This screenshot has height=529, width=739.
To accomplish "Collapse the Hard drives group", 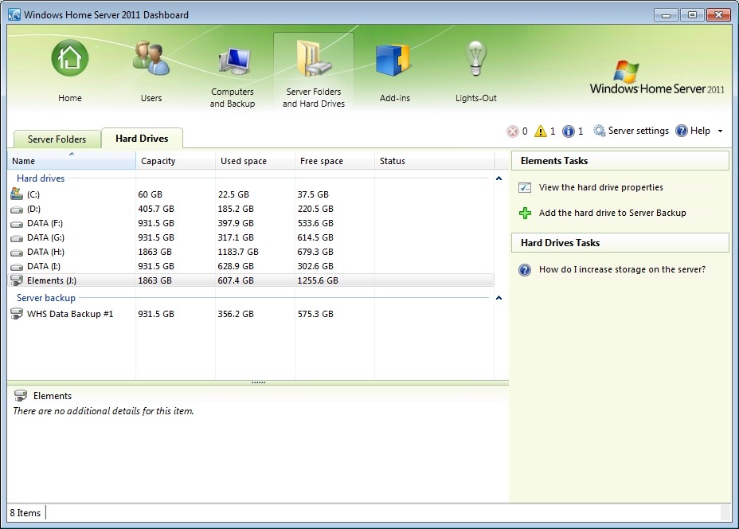I will point(499,179).
